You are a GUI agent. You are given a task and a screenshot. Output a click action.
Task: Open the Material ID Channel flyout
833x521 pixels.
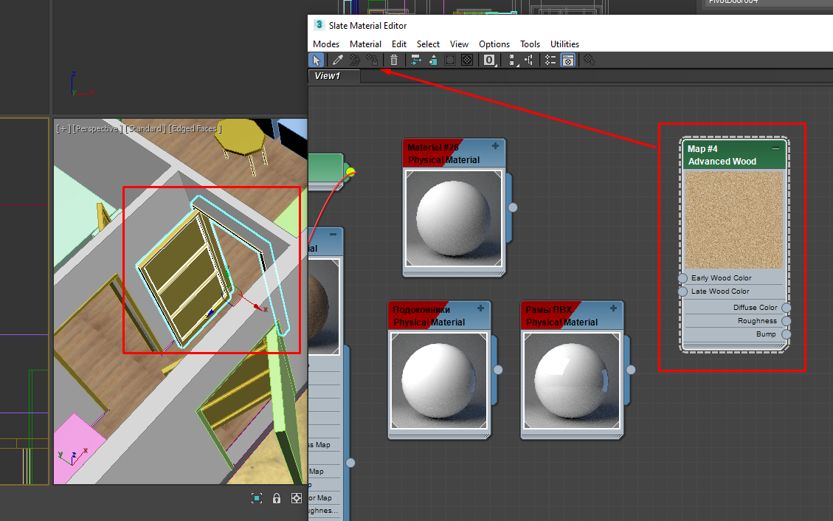pyautogui.click(x=490, y=60)
